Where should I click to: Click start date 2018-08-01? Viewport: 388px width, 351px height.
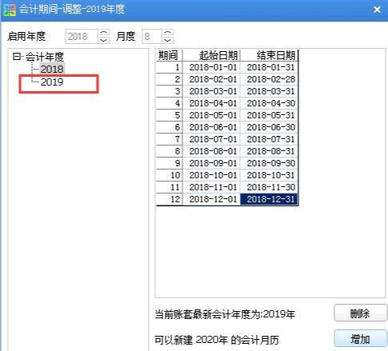[211, 151]
